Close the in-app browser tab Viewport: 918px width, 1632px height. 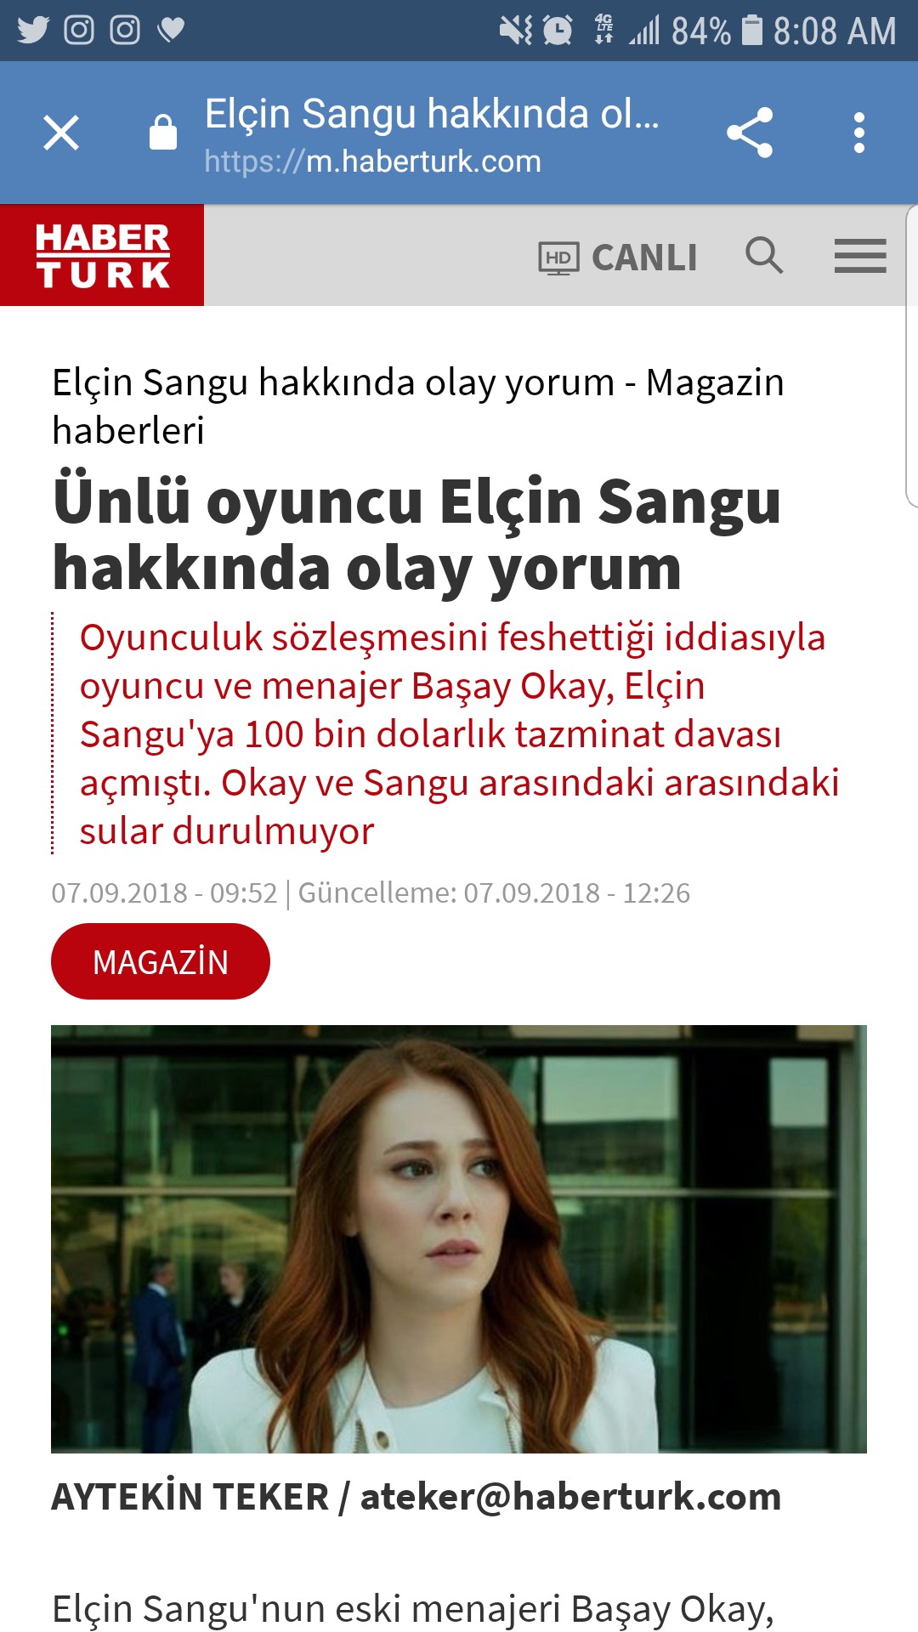(61, 133)
